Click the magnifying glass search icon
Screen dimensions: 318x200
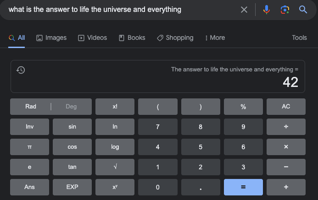click(303, 10)
